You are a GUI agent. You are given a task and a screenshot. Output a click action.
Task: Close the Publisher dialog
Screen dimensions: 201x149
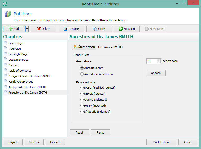[188, 142]
